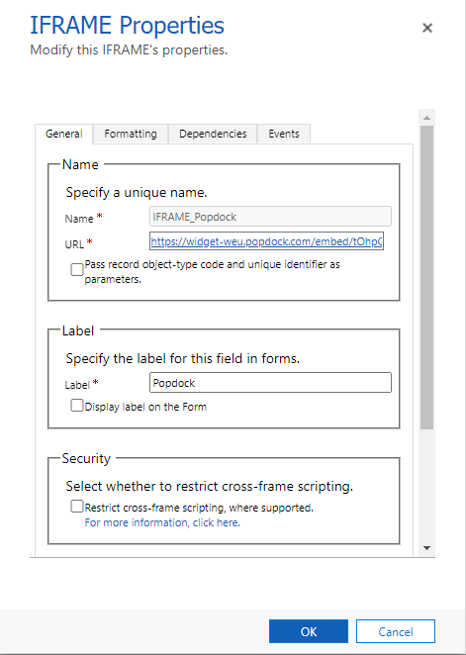The image size is (466, 655).
Task: Click the vertical scrollbar thumb
Action: (426, 278)
